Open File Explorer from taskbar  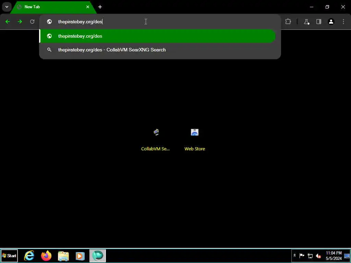[63, 255]
